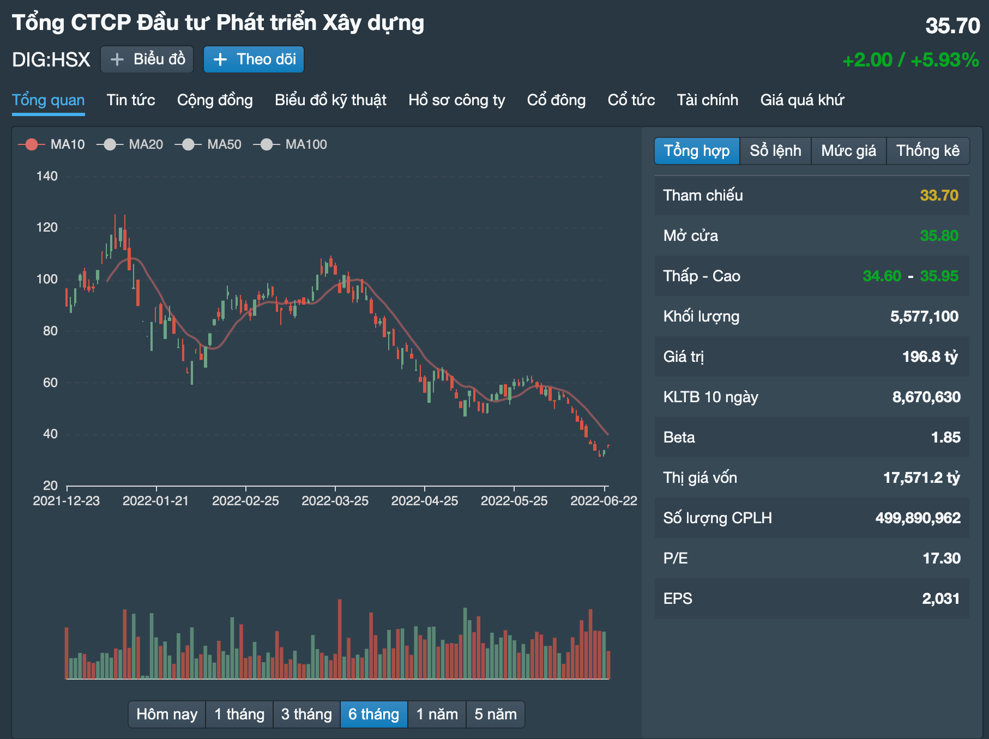Toggle the MA100 moving average line
989x739 pixels.
coord(291,144)
